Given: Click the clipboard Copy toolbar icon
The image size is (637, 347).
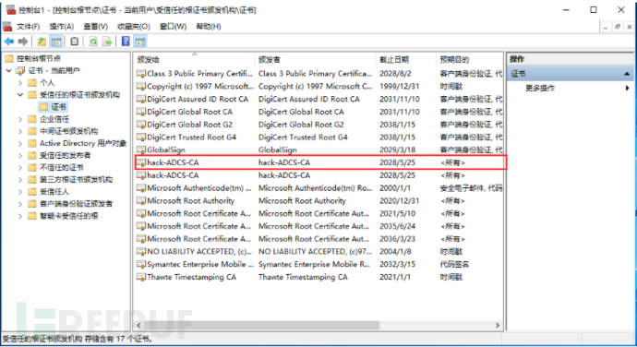Looking at the screenshot, I should click(x=75, y=42).
